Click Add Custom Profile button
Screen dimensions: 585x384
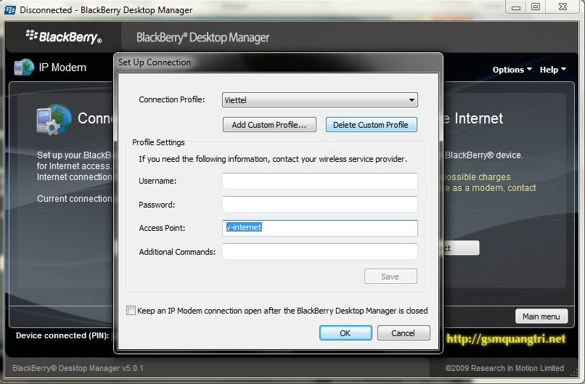pyautogui.click(x=269, y=125)
